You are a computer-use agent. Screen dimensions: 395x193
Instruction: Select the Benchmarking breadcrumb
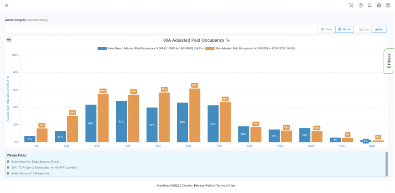click(38, 20)
